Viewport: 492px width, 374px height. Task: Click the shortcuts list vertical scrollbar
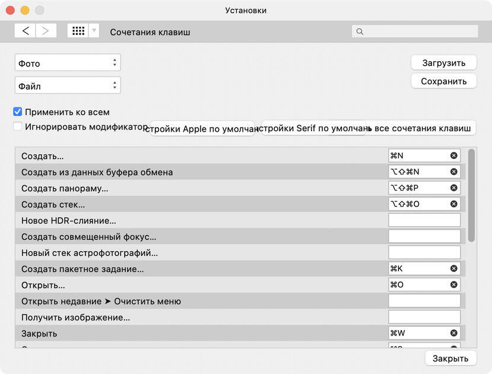(x=471, y=195)
